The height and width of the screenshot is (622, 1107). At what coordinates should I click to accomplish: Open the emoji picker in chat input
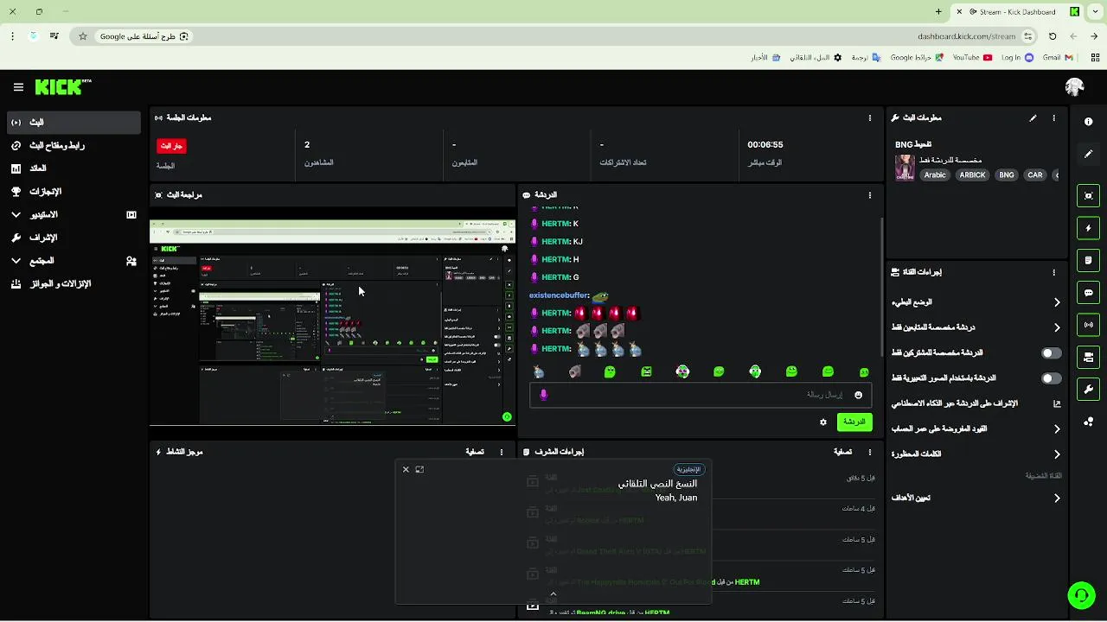[858, 395]
